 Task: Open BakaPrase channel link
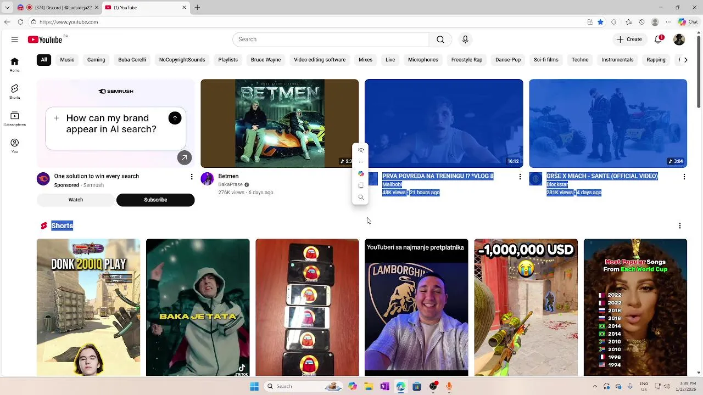[230, 184]
